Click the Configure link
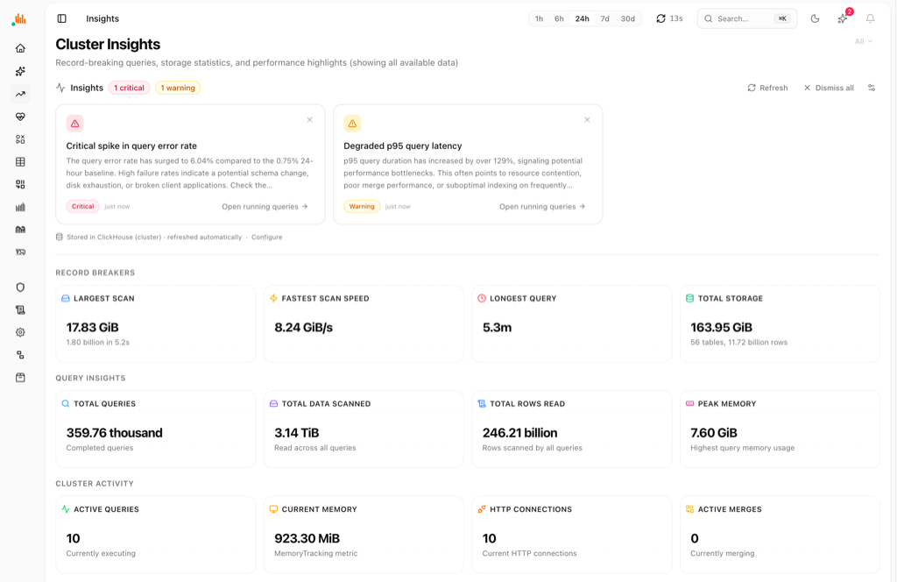Viewport: 897px width, 582px height. 266,237
